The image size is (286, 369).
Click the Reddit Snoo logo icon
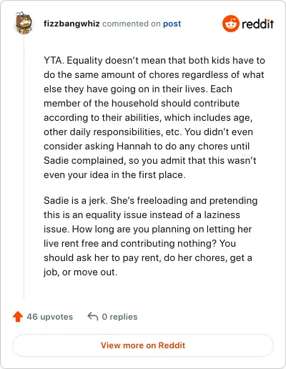click(x=230, y=24)
